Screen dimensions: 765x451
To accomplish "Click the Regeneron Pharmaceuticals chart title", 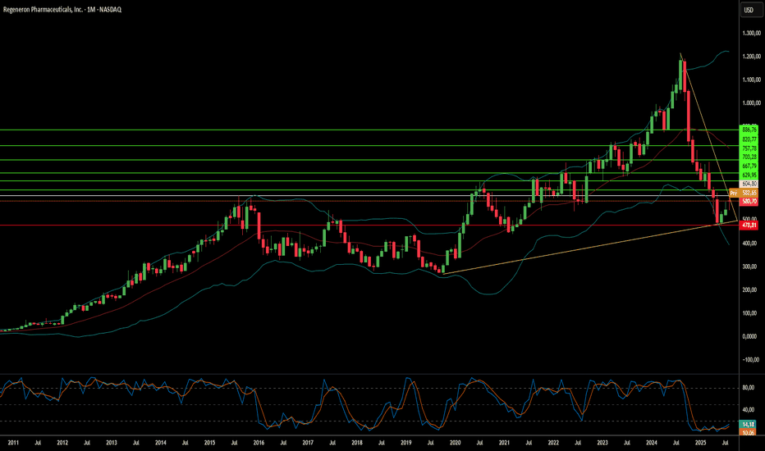I will [x=62, y=9].
